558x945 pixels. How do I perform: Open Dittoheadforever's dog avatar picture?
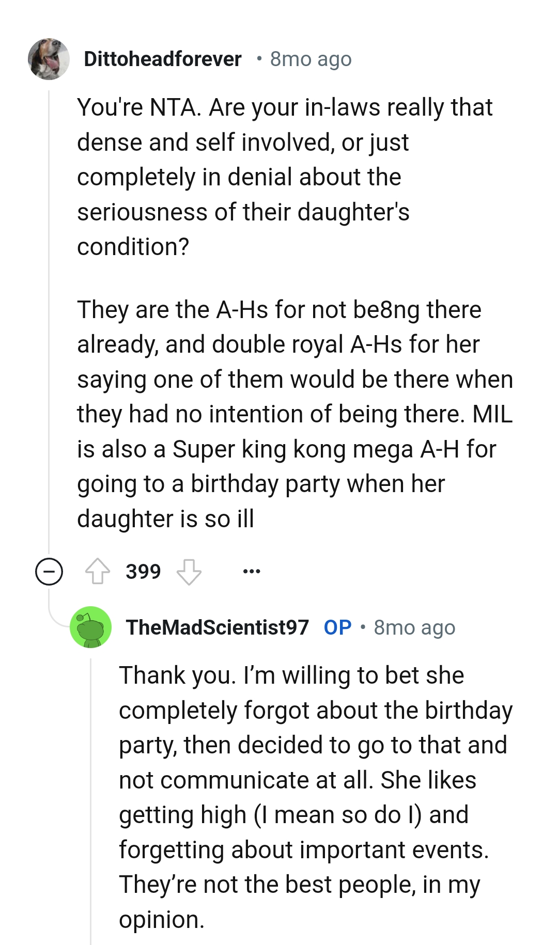coord(49,59)
